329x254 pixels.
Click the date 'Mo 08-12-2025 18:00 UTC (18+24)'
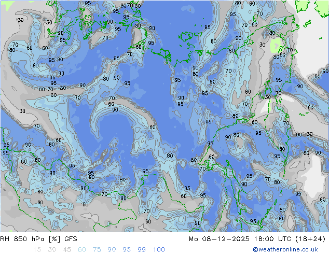pyautogui.click(x=257, y=239)
